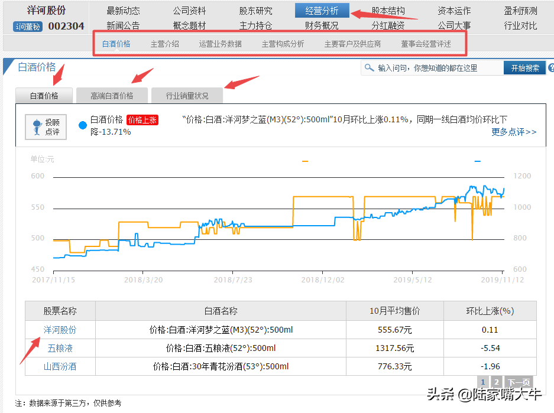Switch to the 高端白酒价格 tab
The width and height of the screenshot is (554, 413).
click(112, 96)
